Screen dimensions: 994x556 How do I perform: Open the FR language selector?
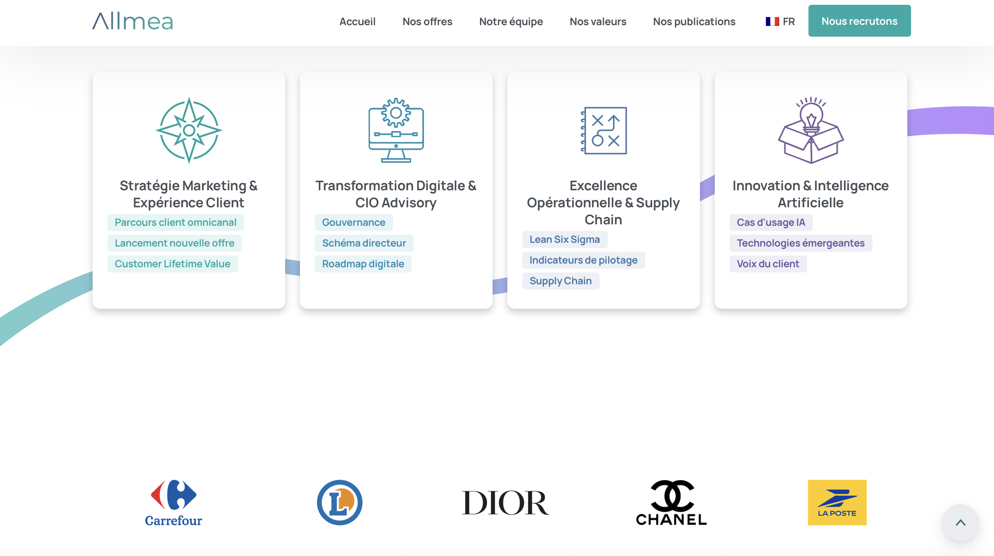tap(780, 21)
